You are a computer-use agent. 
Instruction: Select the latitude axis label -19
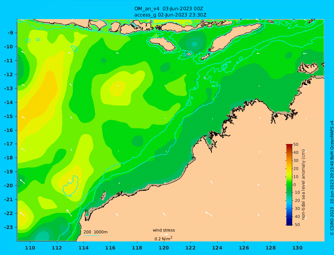(8, 171)
